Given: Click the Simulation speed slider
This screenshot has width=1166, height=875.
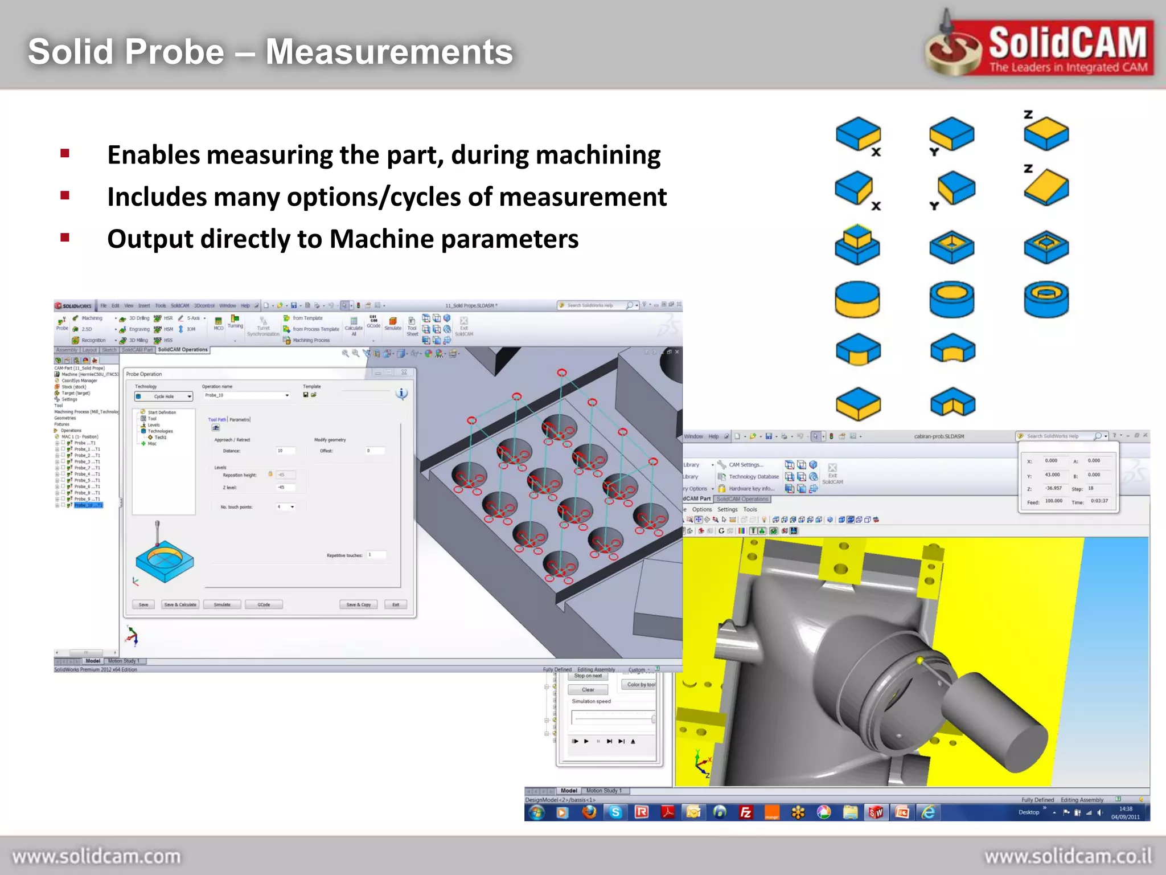Looking at the screenshot, I should 614,719.
